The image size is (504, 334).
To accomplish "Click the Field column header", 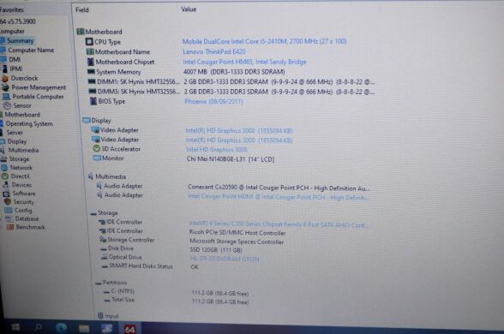I will coord(82,10).
